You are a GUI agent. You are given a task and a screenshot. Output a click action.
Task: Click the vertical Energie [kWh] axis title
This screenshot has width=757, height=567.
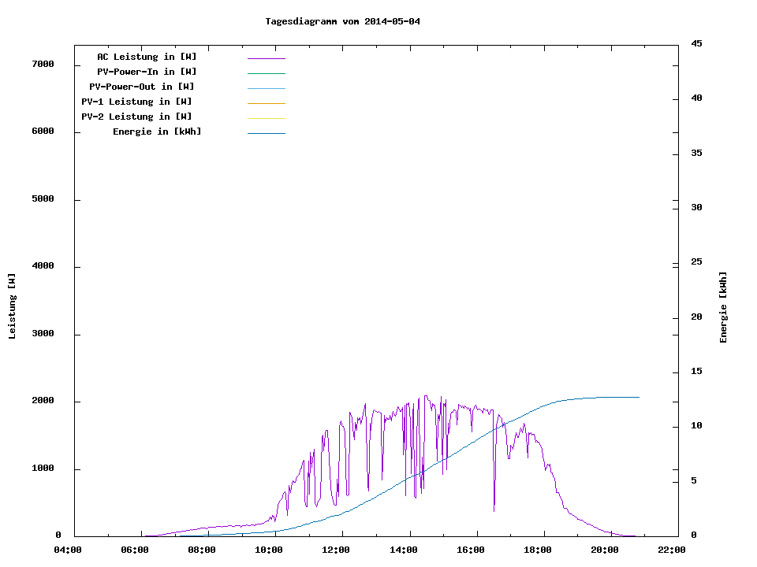723,307
